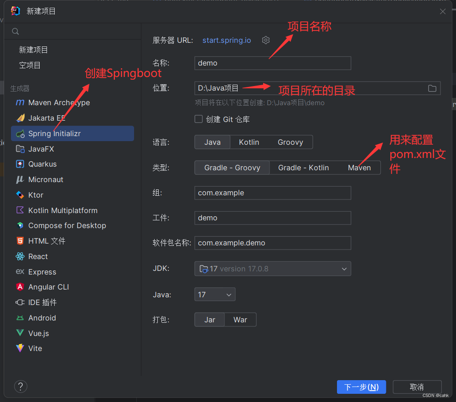Select Kotlin as the language
Image resolution: width=456 pixels, height=402 pixels.
pyautogui.click(x=249, y=142)
